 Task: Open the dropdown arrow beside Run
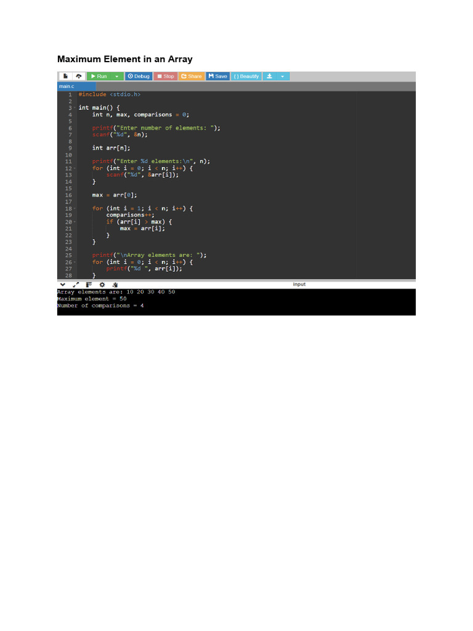coord(117,76)
